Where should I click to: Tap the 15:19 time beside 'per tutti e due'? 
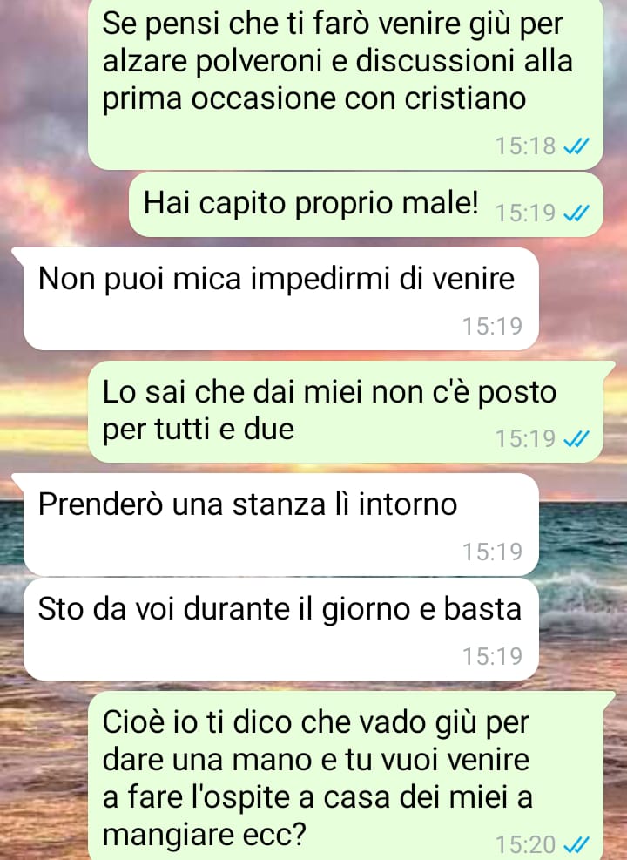(x=525, y=439)
